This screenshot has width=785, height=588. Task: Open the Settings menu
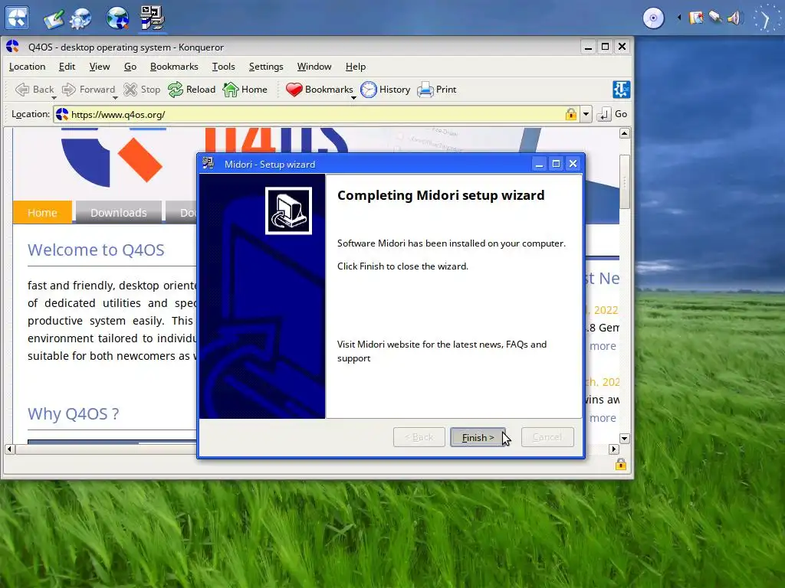pyautogui.click(x=266, y=67)
